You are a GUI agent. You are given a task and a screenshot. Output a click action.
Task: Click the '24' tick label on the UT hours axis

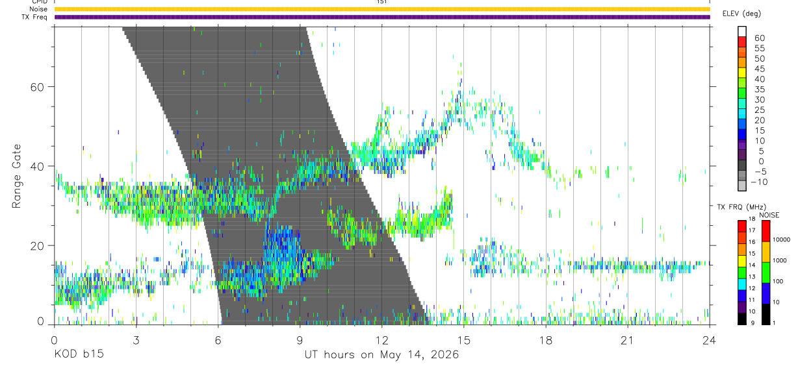pyautogui.click(x=709, y=341)
